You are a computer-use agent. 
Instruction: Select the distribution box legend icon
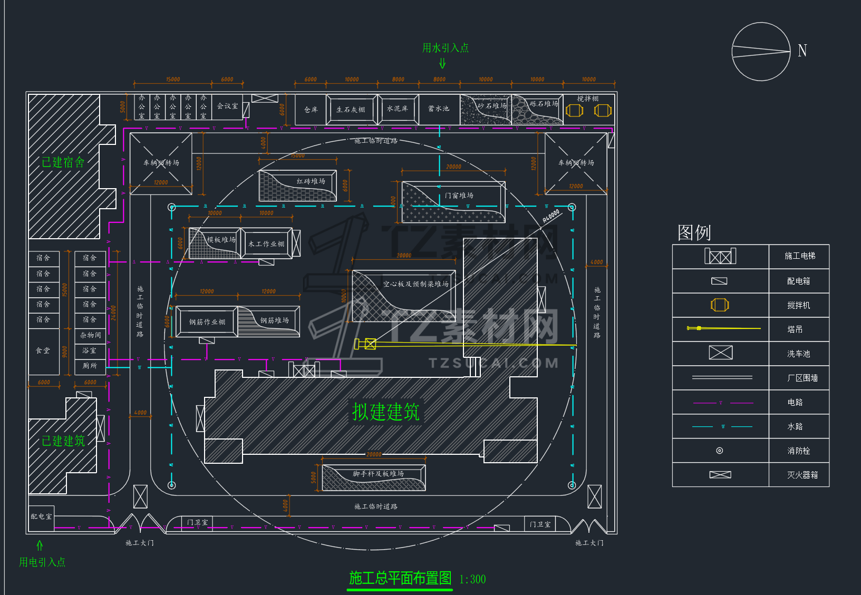719,281
